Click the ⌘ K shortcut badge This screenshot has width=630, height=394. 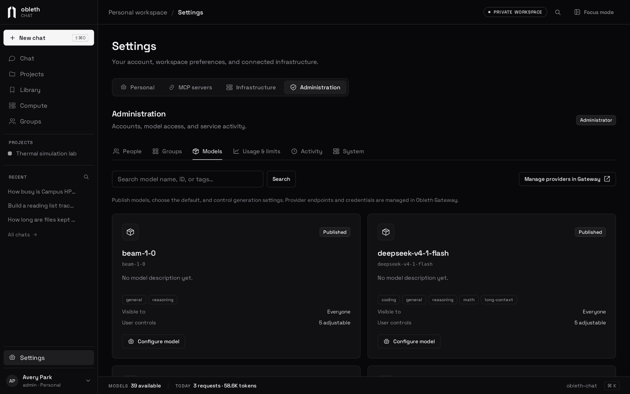612,386
